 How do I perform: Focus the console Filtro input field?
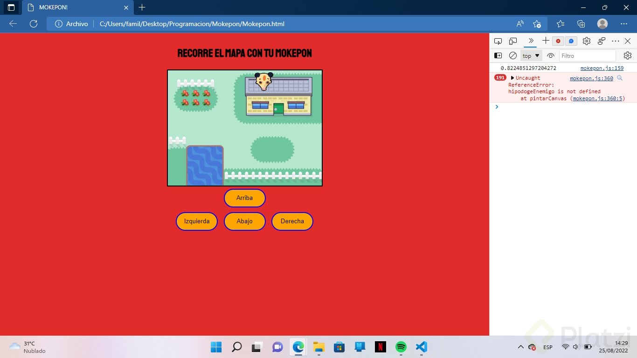tap(588, 56)
